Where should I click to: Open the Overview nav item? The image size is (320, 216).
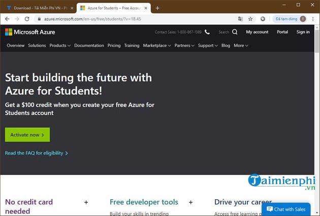(16, 46)
